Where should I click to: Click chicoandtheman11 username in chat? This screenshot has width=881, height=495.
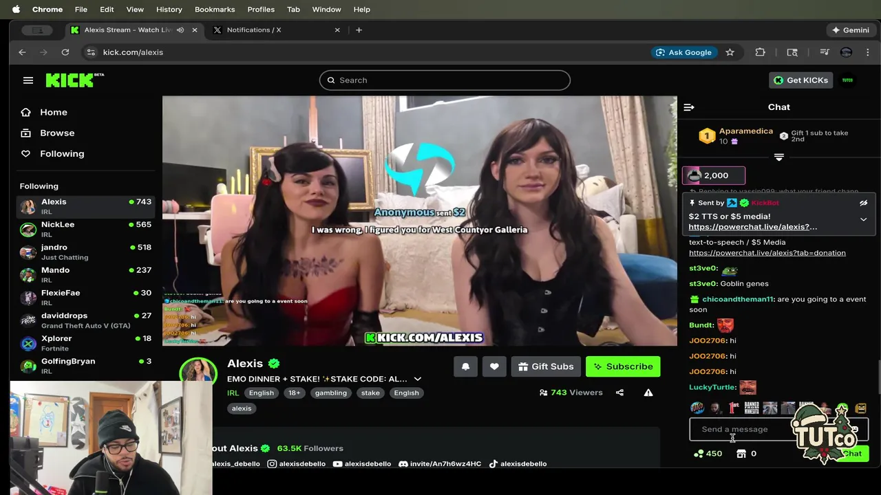click(x=738, y=300)
